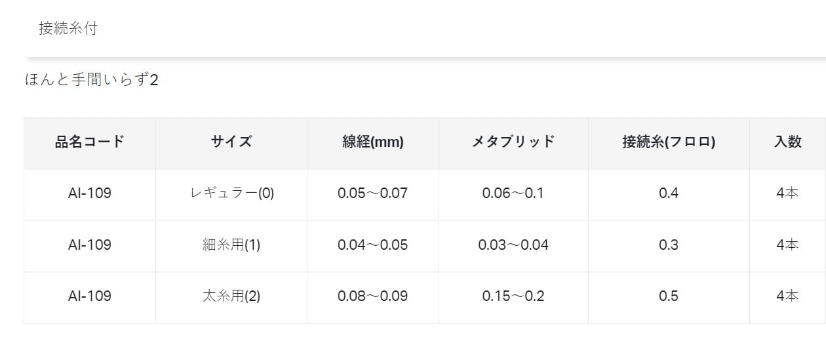Click the 接続糸(フロロ) column header
This screenshot has height=337, width=826.
669,142
